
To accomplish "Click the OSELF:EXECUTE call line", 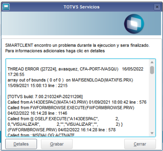I will 63,119.
